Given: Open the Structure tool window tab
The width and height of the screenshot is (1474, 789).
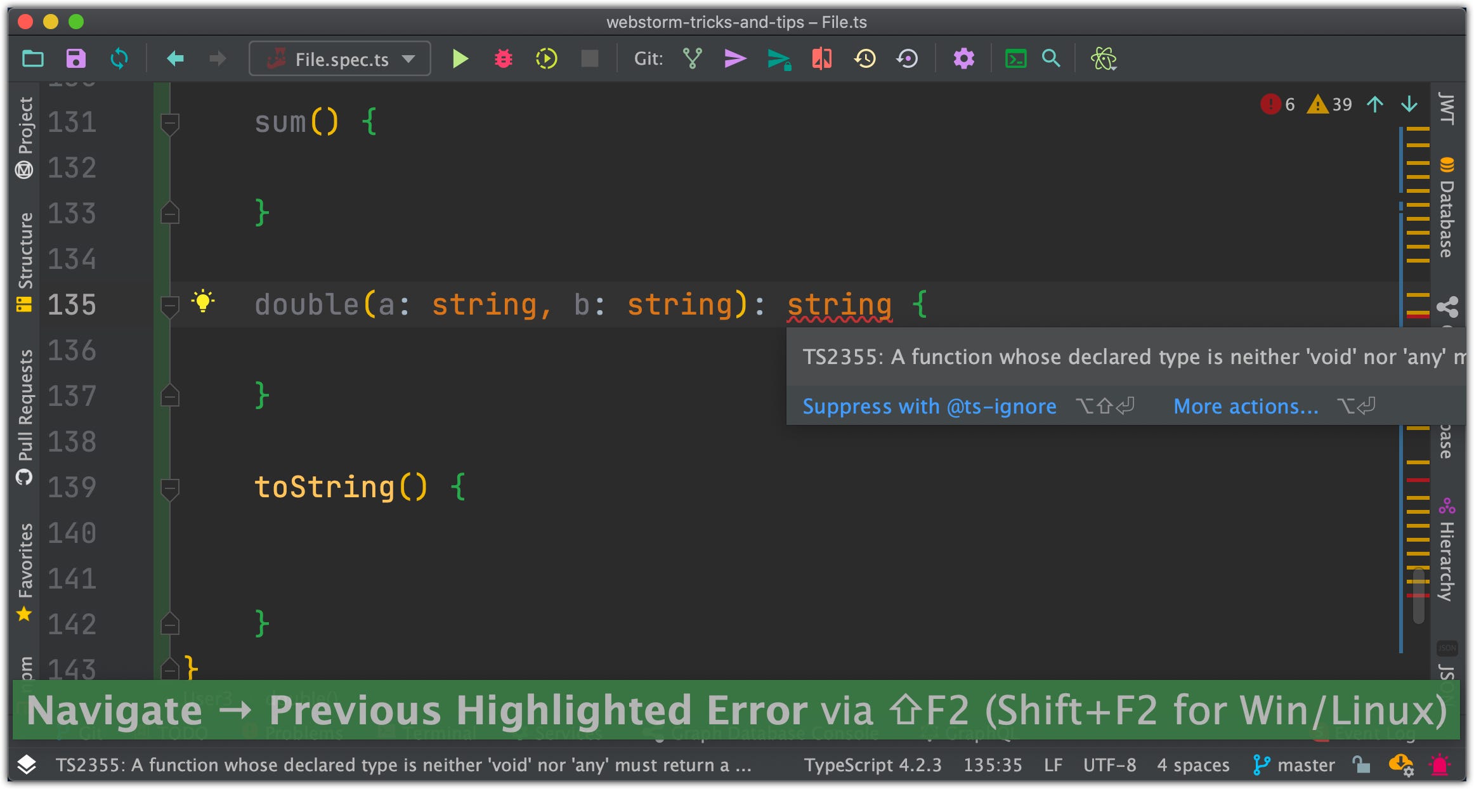Looking at the screenshot, I should [x=24, y=260].
